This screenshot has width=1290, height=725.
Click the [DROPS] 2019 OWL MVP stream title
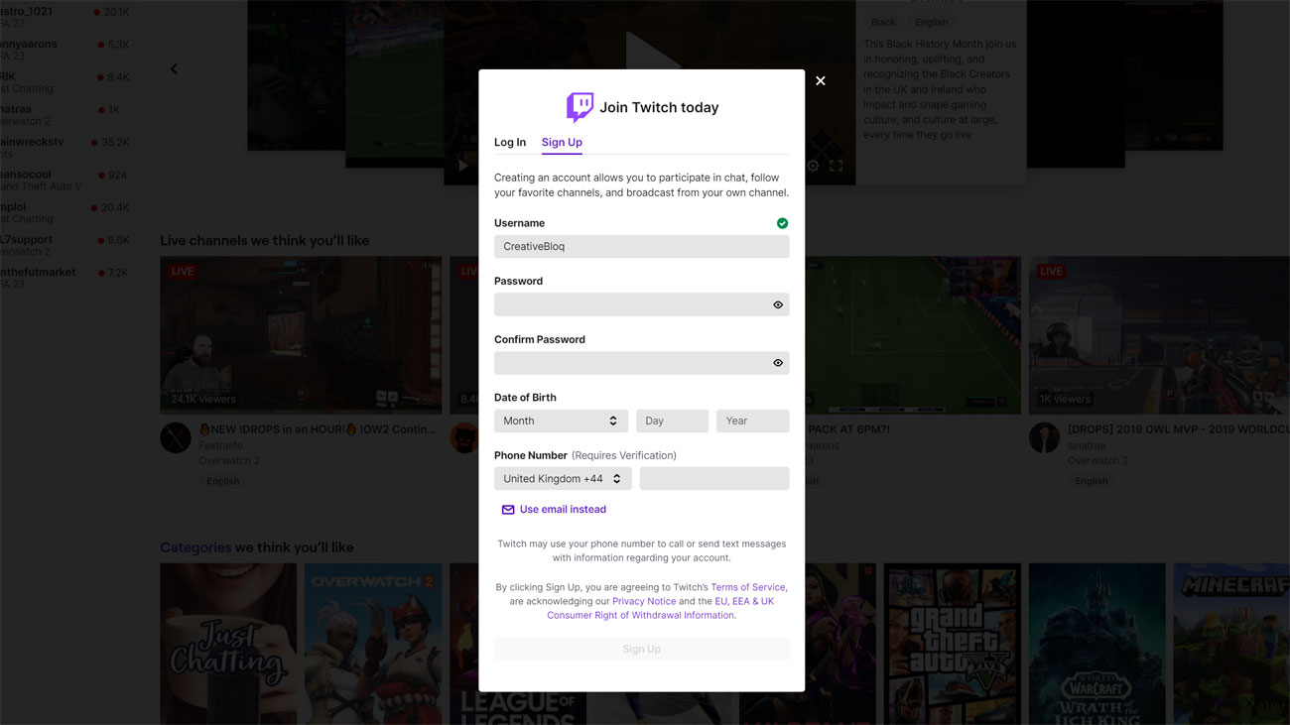(x=1179, y=429)
